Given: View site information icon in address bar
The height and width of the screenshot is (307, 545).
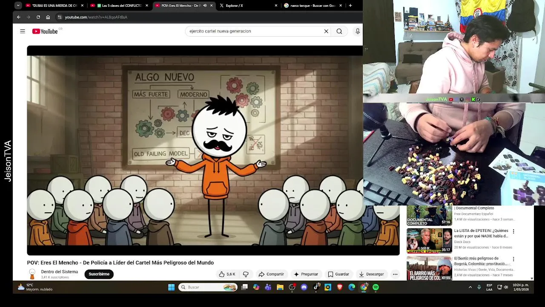Looking at the screenshot, I should point(60,17).
